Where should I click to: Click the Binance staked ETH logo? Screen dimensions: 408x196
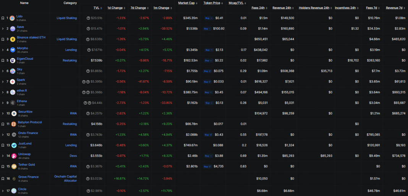tap(13, 39)
